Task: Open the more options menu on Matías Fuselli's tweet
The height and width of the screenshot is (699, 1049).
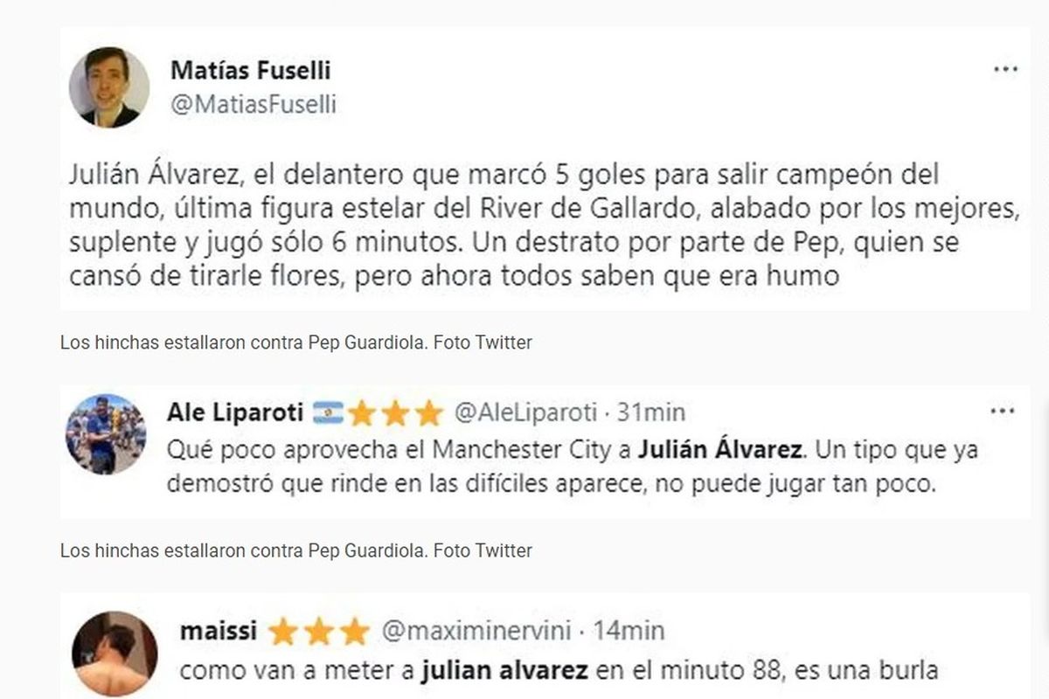Action: (1006, 70)
